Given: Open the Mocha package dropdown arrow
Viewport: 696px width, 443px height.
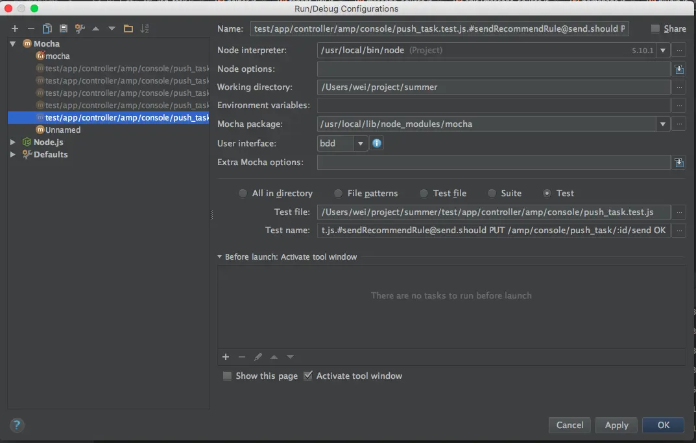Looking at the screenshot, I should (x=663, y=124).
